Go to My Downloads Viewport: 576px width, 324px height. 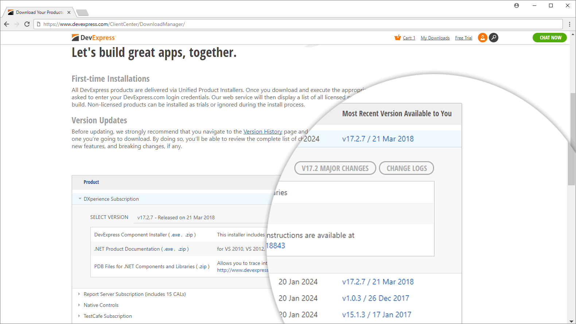point(435,38)
